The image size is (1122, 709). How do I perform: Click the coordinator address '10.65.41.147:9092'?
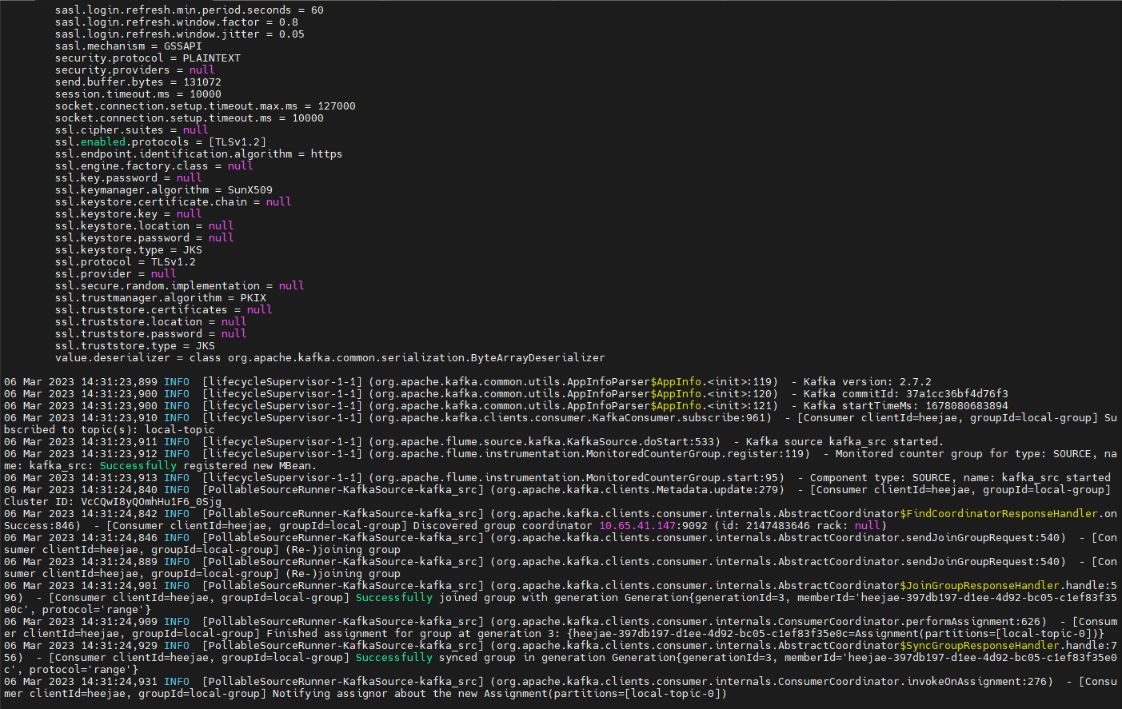653,526
